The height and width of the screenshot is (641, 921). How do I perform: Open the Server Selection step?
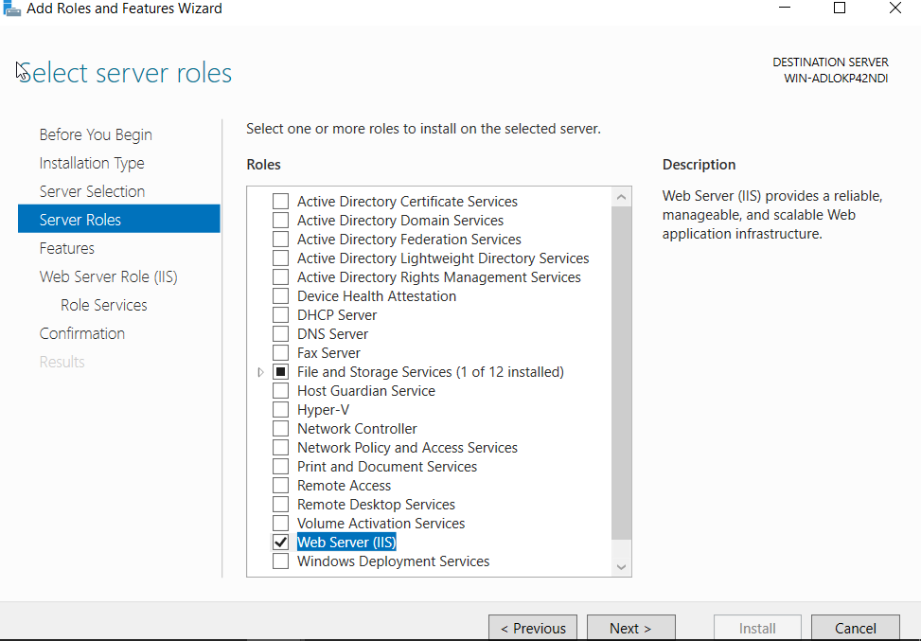pos(92,191)
